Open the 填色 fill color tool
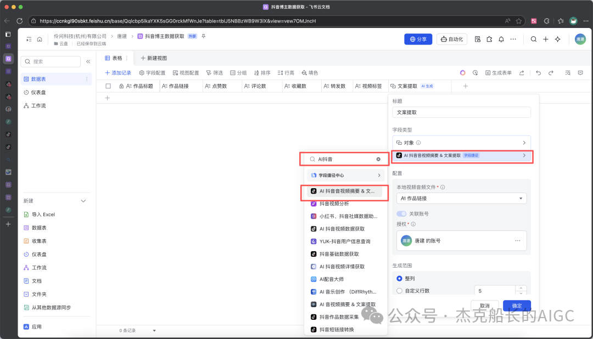The width and height of the screenshot is (593, 339). point(310,73)
